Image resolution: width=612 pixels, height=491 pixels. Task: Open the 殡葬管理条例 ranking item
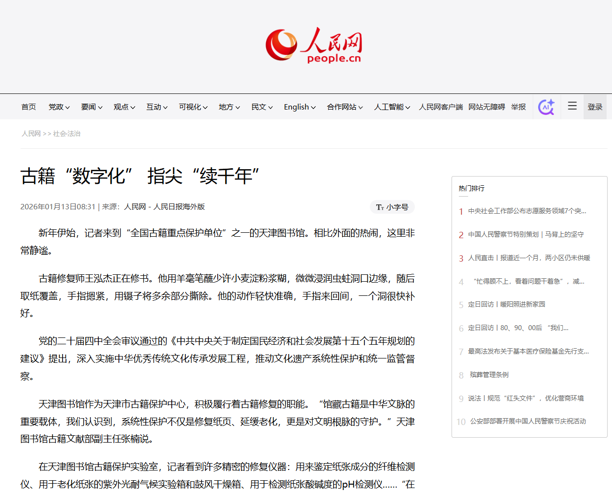(489, 375)
